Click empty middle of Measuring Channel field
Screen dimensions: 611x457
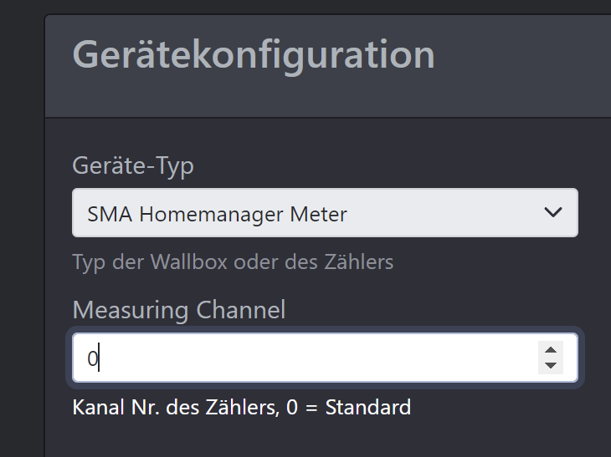(311, 358)
